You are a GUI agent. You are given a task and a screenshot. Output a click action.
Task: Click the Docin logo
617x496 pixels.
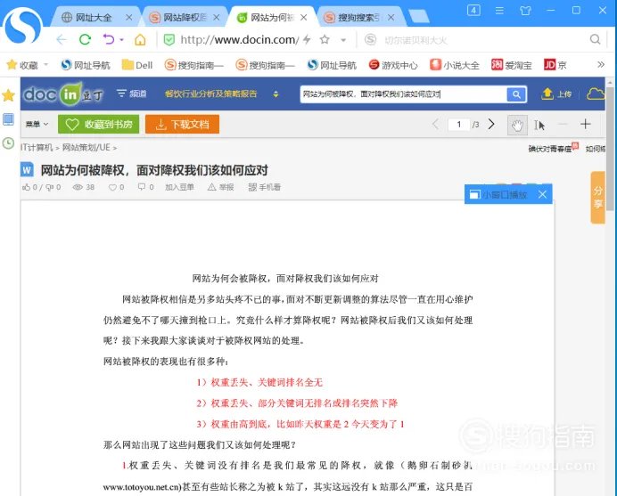[63, 94]
